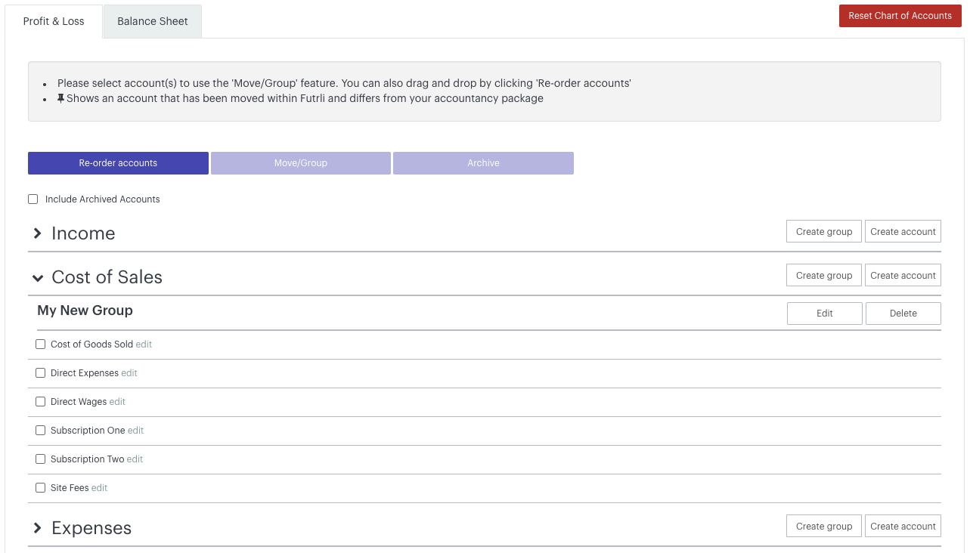Click the Subscription Two account name

(x=87, y=459)
